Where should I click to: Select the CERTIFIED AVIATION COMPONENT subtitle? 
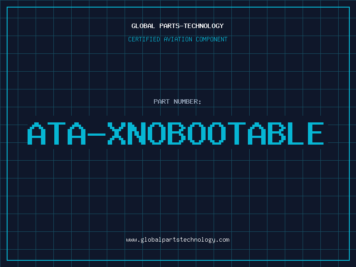click(178, 39)
